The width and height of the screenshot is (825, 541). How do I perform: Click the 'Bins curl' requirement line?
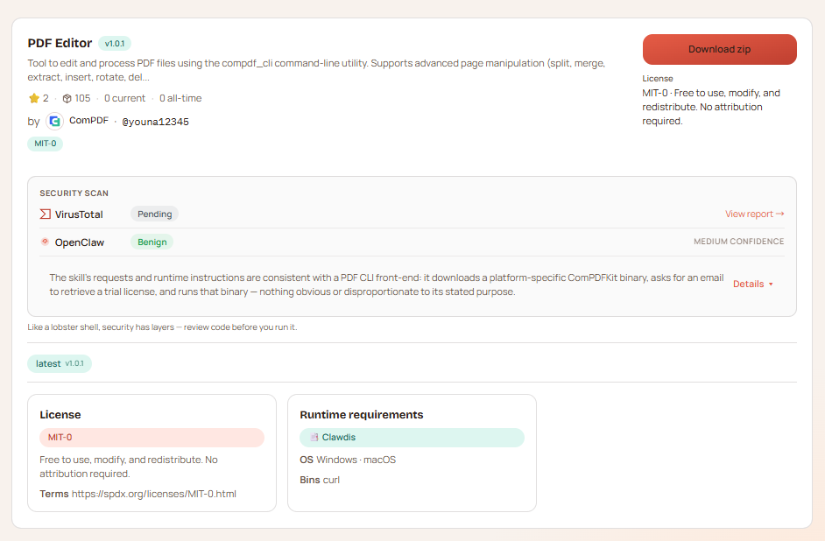[x=320, y=480]
